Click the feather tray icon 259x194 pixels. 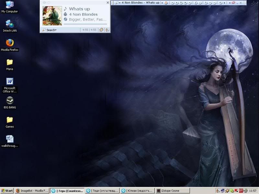click(x=227, y=191)
